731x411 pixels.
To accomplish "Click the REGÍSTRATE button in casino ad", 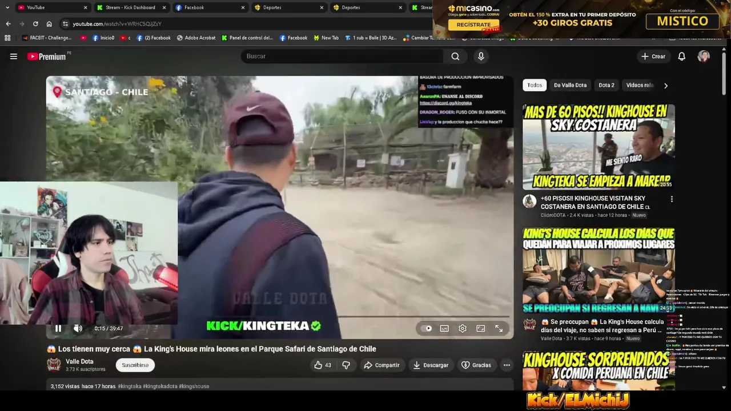I will coord(473,25).
